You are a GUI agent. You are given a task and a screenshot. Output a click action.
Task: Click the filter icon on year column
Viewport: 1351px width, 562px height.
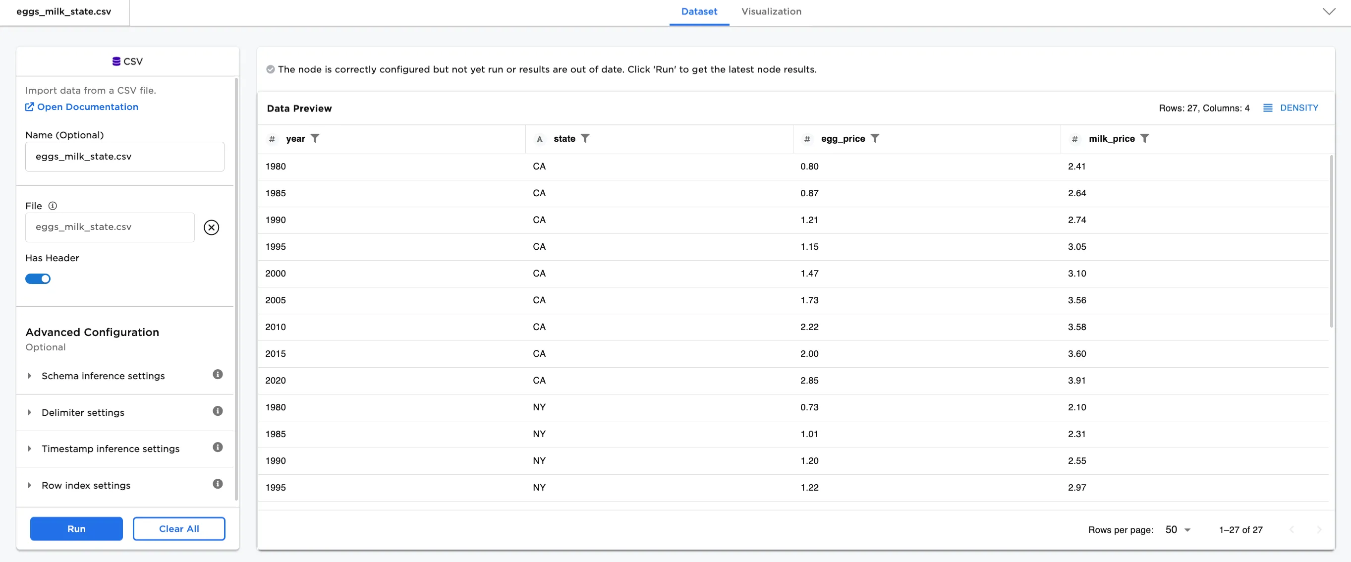point(315,138)
